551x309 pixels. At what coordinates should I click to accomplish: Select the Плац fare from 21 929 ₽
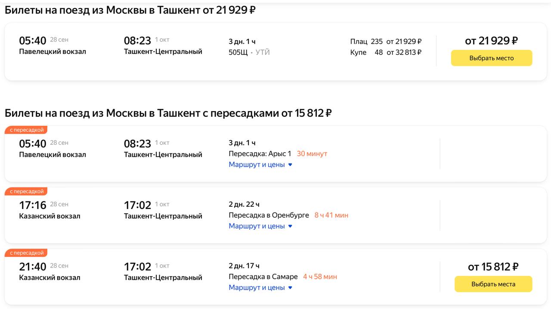(386, 42)
